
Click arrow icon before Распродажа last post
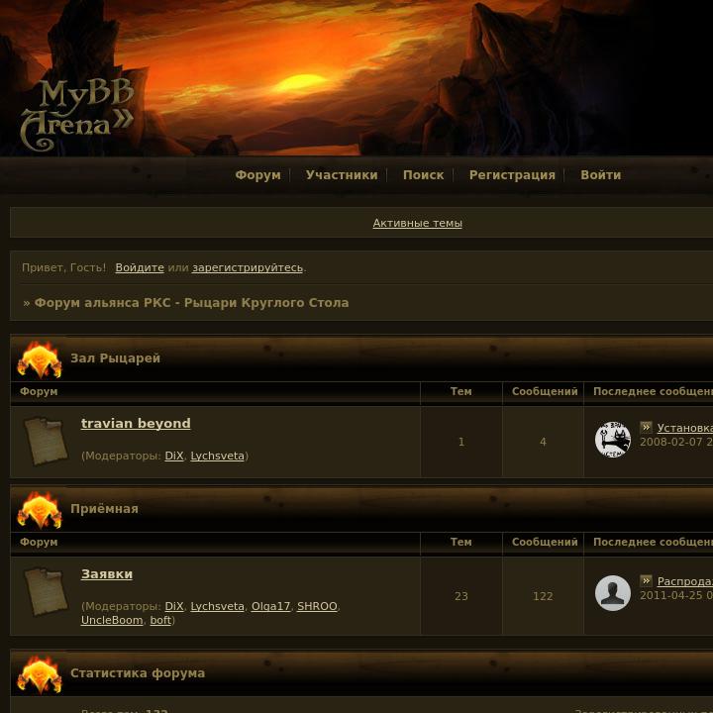(646, 580)
